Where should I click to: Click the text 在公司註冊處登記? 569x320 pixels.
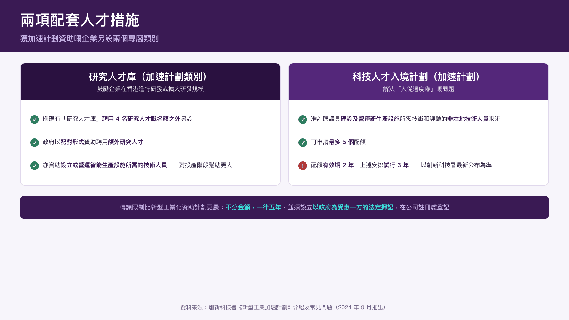coord(424,207)
